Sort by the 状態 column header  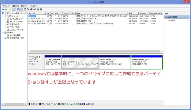point(102,13)
